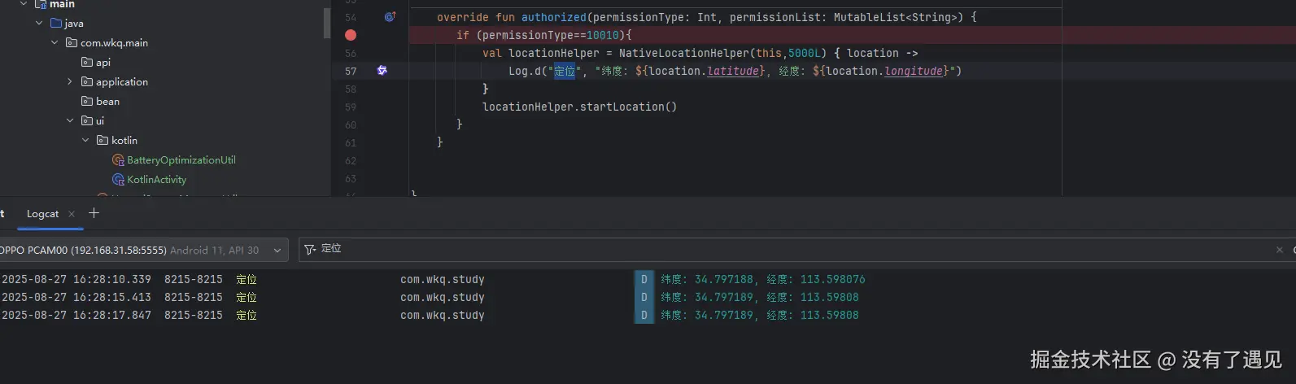The image size is (1296, 384).
Task: Collapse the com.wkq.main package
Action: tap(55, 43)
